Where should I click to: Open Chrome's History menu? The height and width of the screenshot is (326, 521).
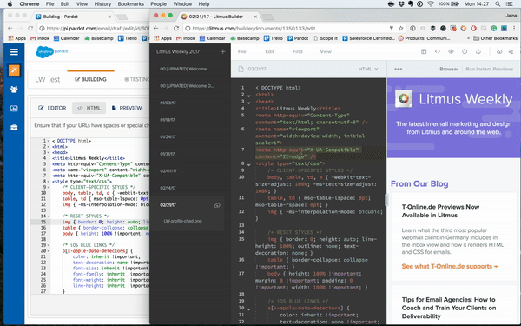coord(102,4)
